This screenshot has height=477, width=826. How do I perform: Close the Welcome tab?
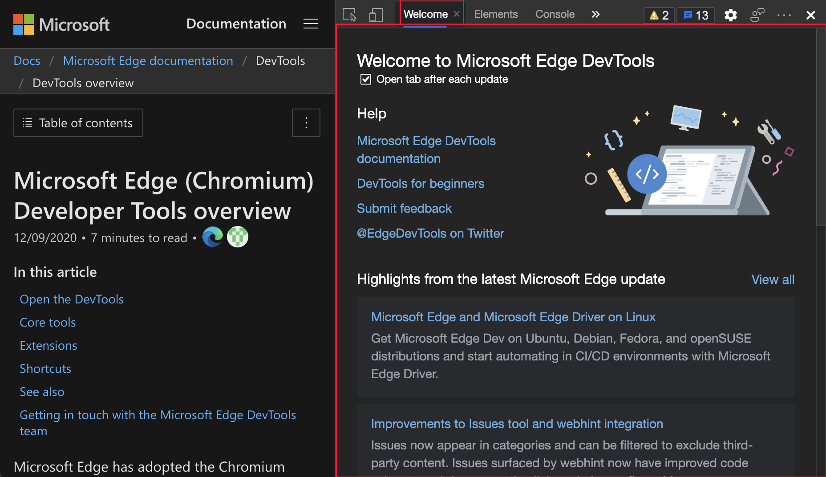pyautogui.click(x=456, y=14)
